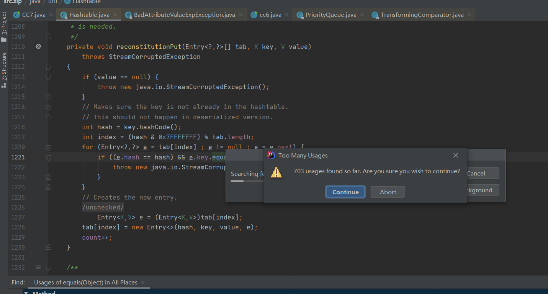Collapse the if block fold at line 1213
The height and width of the screenshot is (294, 548).
click(x=48, y=77)
